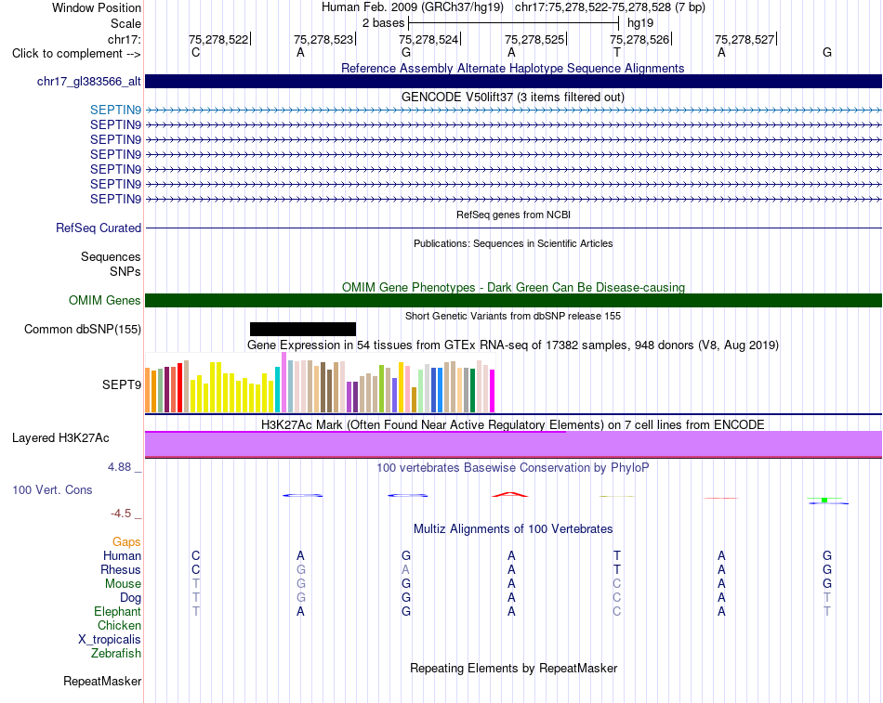Open the RefSeq Curated track label
This screenshot has height=703, width=883.
(x=99, y=228)
